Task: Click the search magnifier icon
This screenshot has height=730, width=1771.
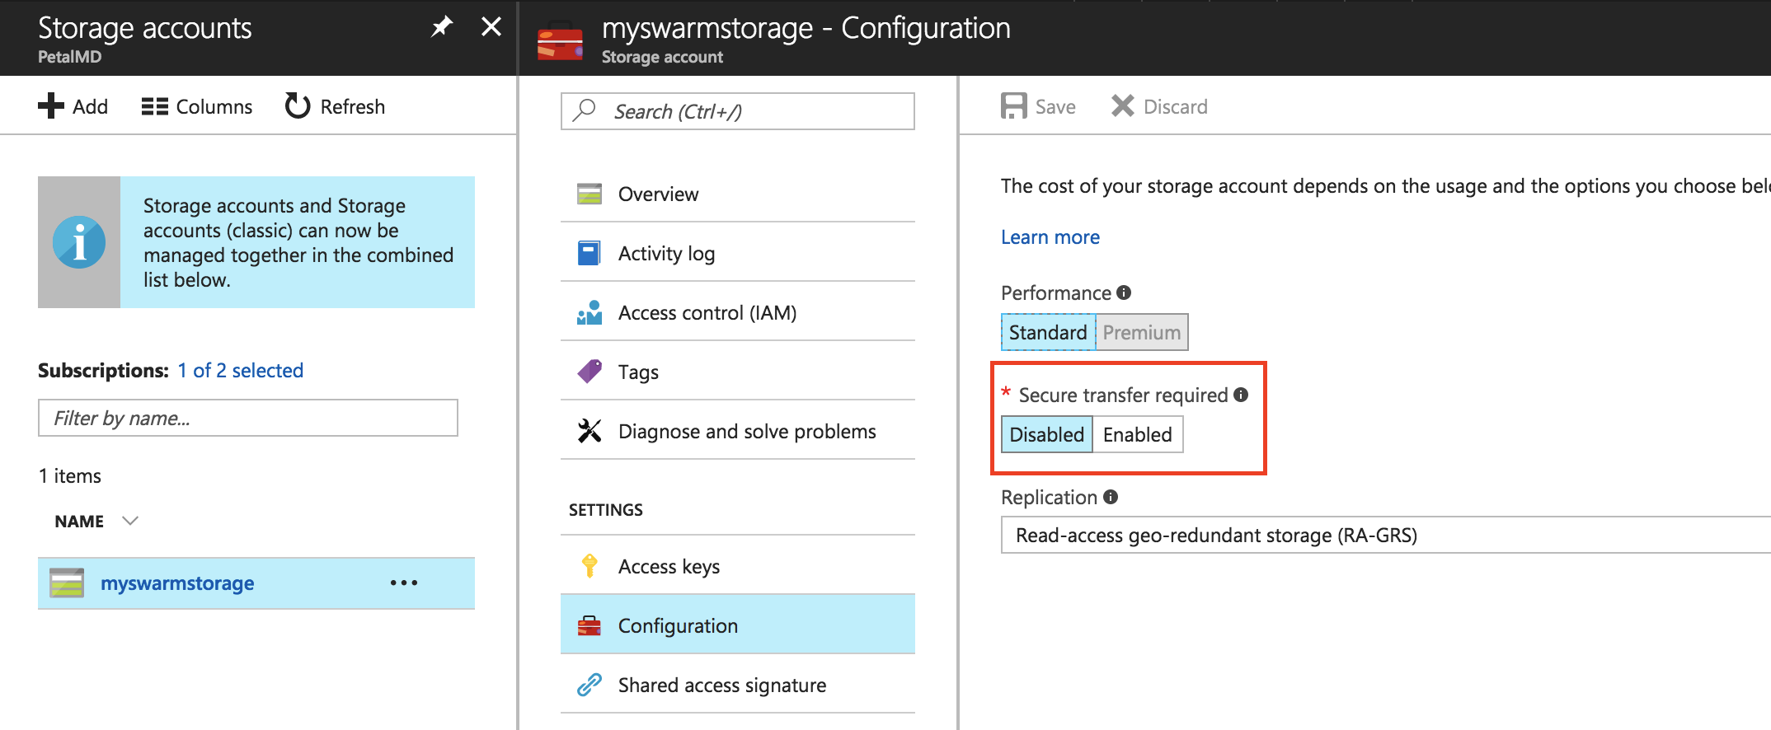Action: tap(585, 110)
